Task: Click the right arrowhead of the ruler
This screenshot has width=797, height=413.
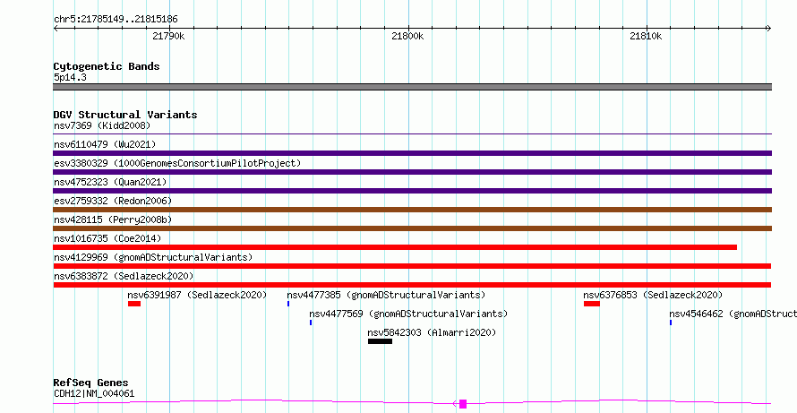Action: [768, 29]
